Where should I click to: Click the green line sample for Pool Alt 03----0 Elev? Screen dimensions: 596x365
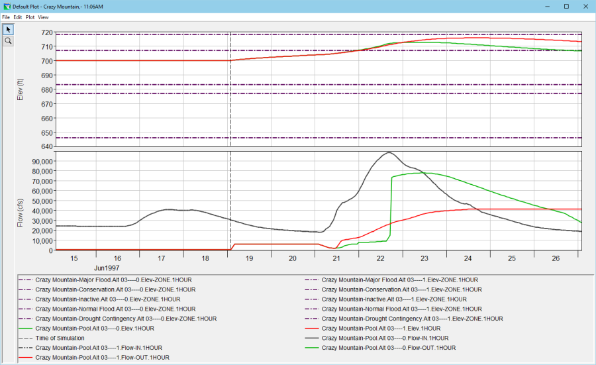point(25,329)
